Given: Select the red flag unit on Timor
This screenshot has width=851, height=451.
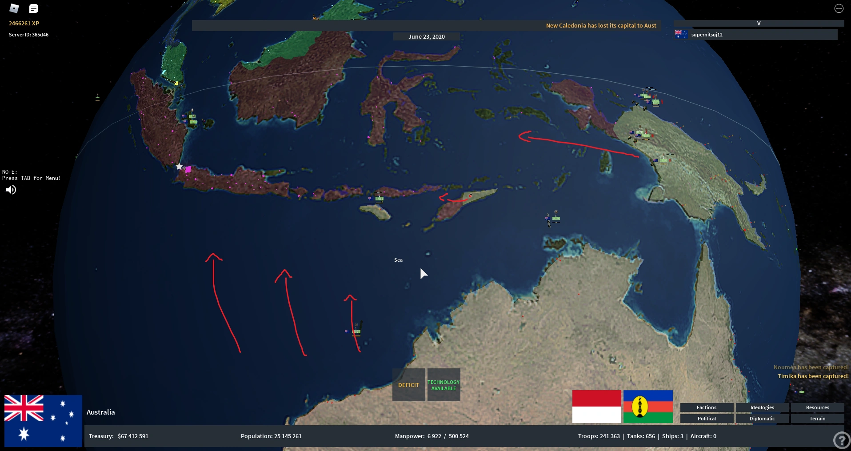Looking at the screenshot, I should click(471, 196).
